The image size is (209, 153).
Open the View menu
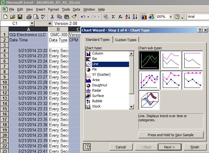tap(29, 9)
